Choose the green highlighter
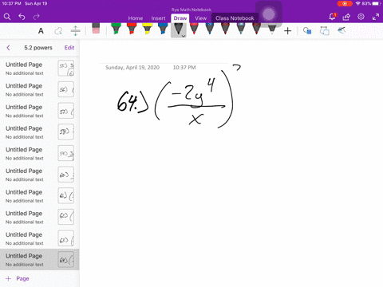This screenshot has width=383, height=287. pos(116,29)
